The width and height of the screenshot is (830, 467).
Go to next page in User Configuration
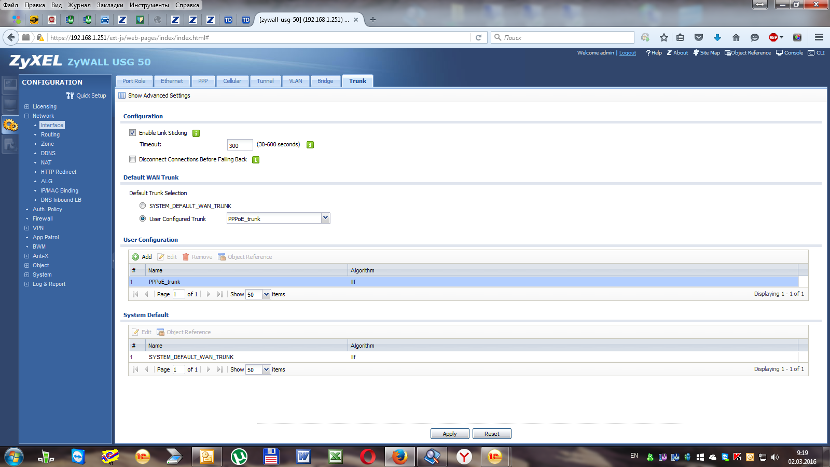[x=209, y=294]
